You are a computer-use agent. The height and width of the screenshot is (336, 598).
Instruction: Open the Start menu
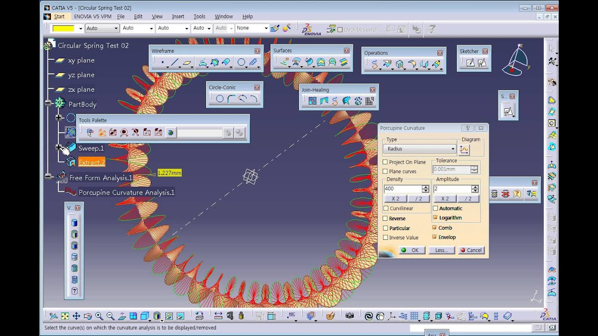[59, 16]
